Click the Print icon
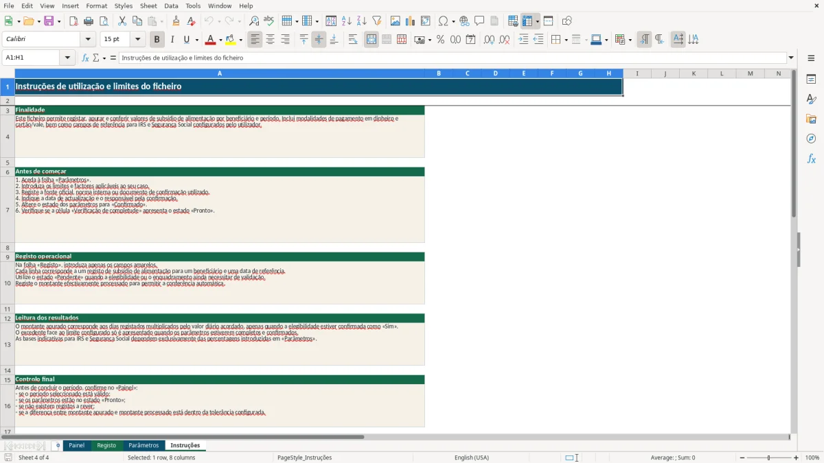The height and width of the screenshot is (463, 824). click(x=89, y=21)
